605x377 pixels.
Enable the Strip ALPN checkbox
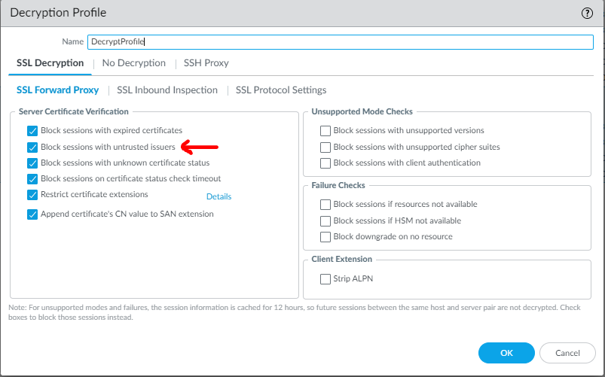[325, 279]
